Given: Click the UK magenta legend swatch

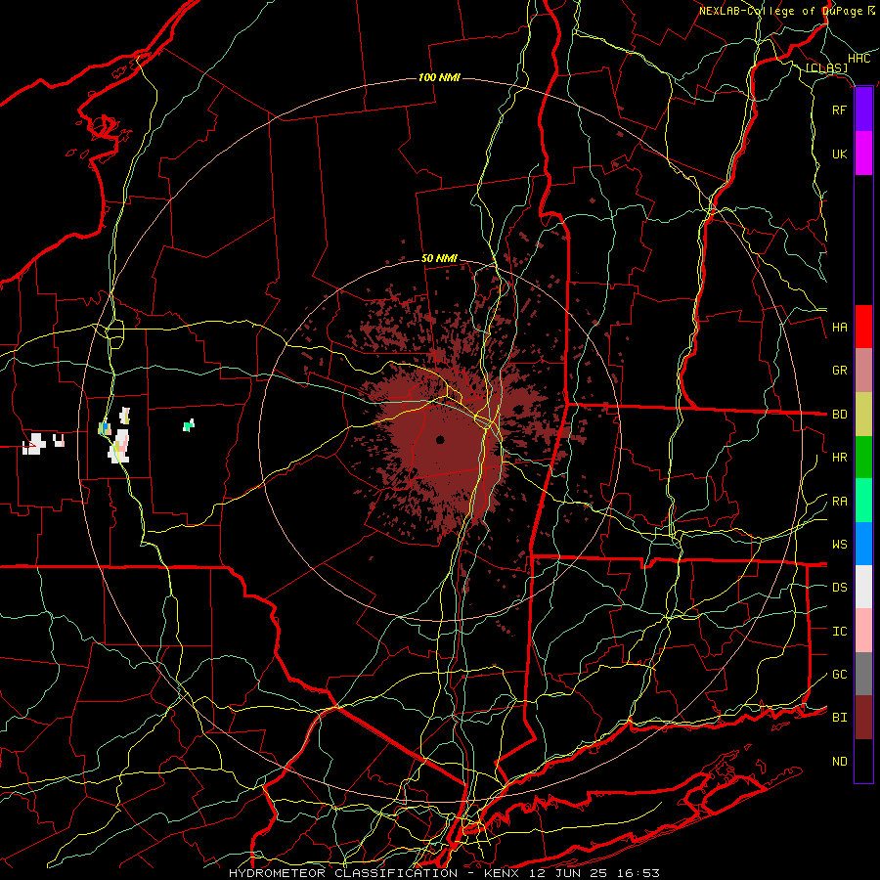Looking at the screenshot, I should coord(863,154).
